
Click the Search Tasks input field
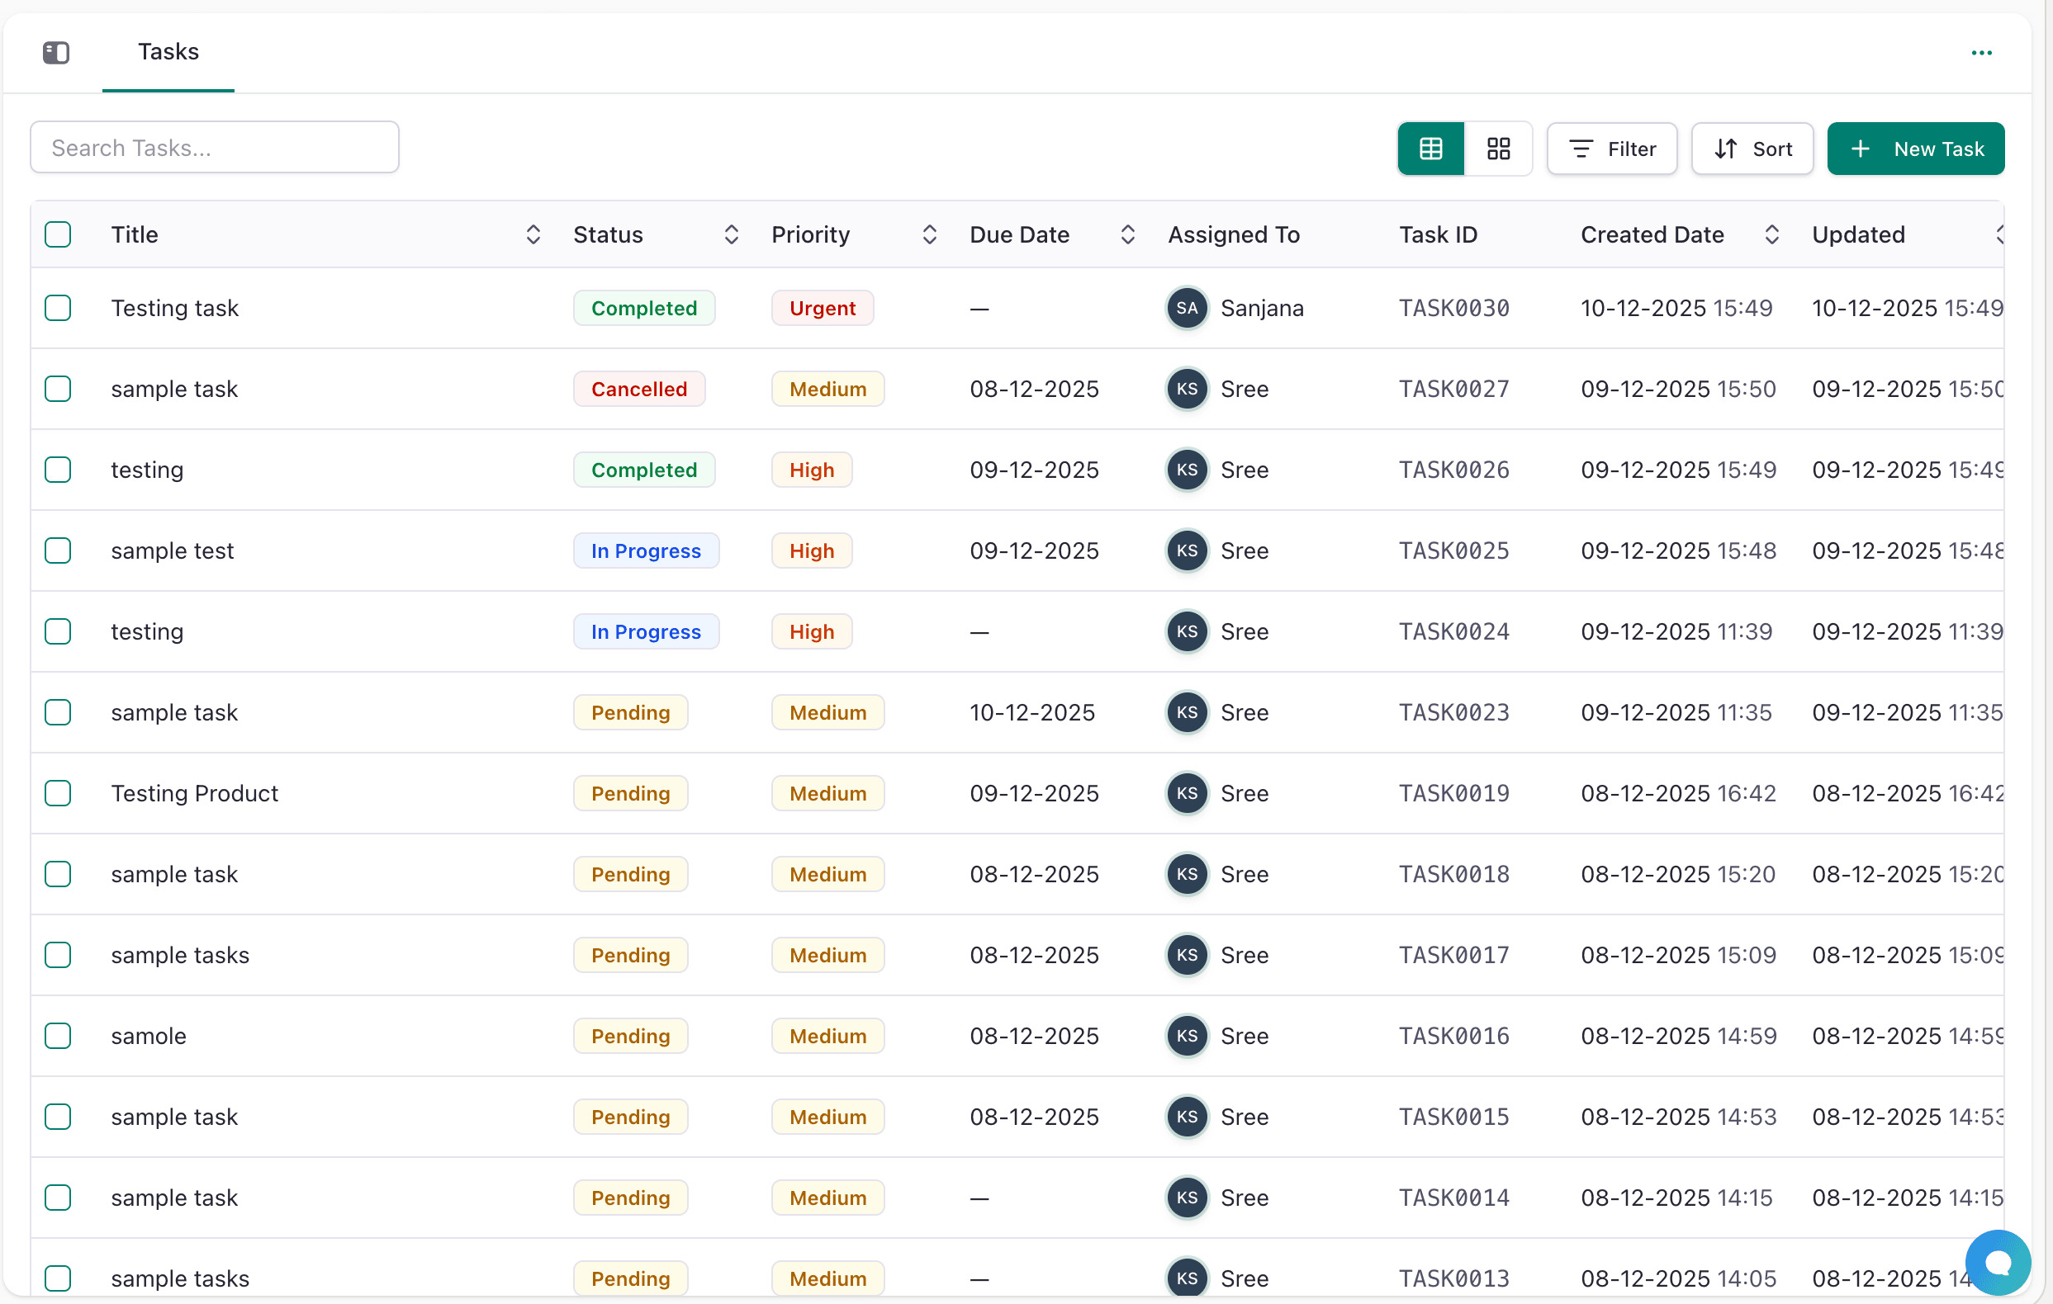coord(215,148)
